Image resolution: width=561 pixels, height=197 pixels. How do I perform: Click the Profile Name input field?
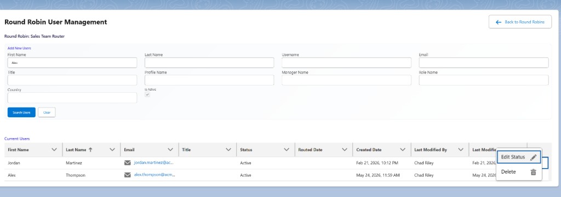[209, 80]
